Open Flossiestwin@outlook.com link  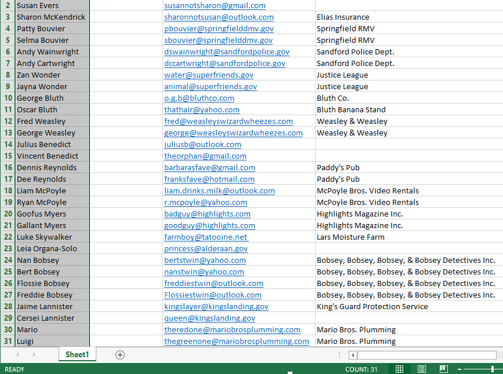pos(213,295)
